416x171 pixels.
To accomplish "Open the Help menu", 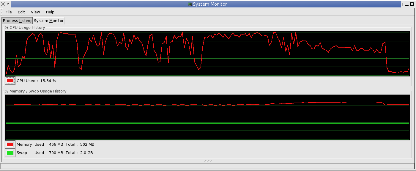I will (50, 12).
